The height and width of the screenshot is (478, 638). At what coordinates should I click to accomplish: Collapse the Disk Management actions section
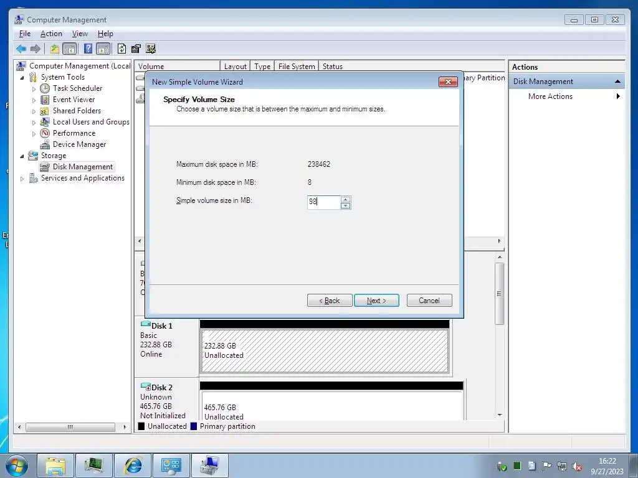pyautogui.click(x=617, y=82)
